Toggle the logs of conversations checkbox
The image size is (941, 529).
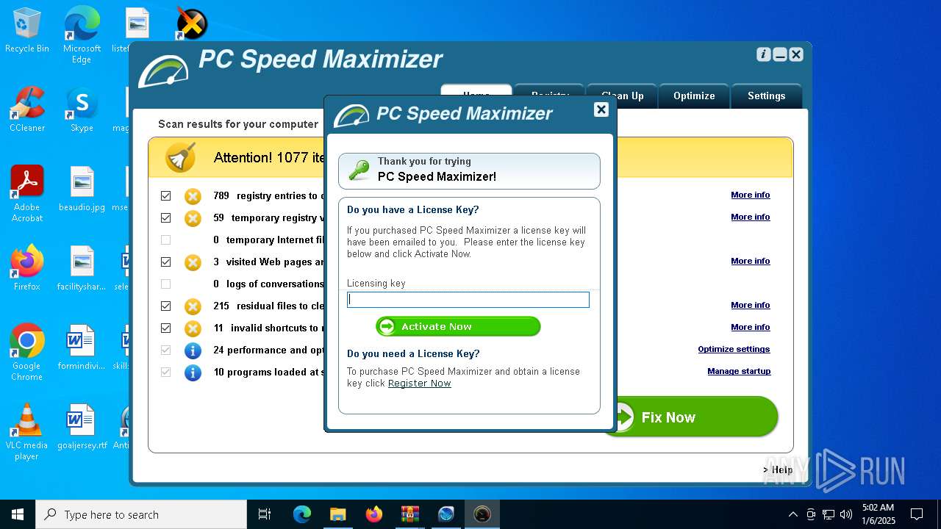pos(165,284)
